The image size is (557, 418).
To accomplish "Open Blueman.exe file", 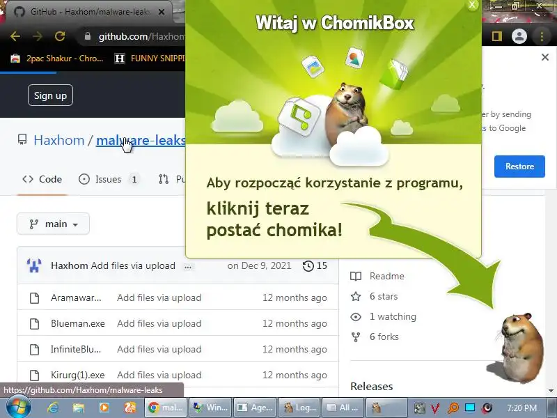I will coord(78,323).
